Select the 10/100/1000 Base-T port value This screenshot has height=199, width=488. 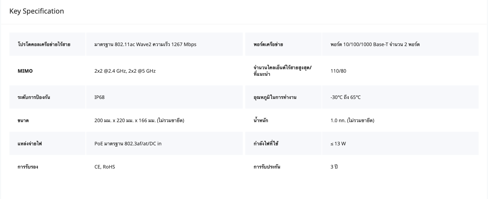[375, 45]
